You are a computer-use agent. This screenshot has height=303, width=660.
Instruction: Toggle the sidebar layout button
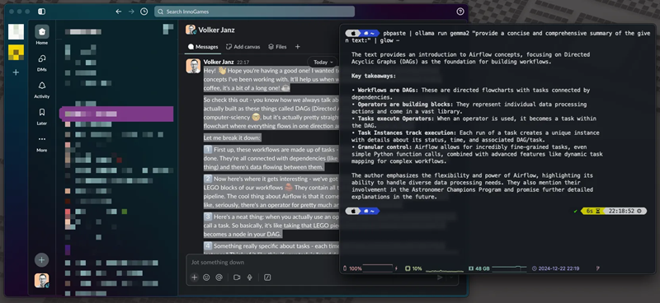click(x=42, y=12)
